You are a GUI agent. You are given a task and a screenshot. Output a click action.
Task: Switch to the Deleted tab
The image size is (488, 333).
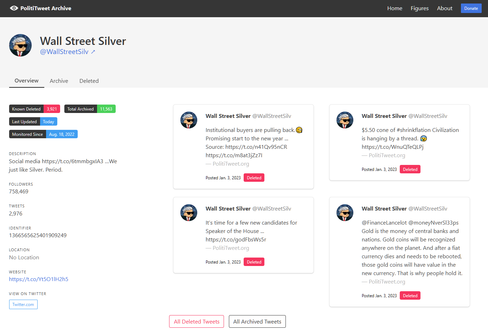point(89,81)
